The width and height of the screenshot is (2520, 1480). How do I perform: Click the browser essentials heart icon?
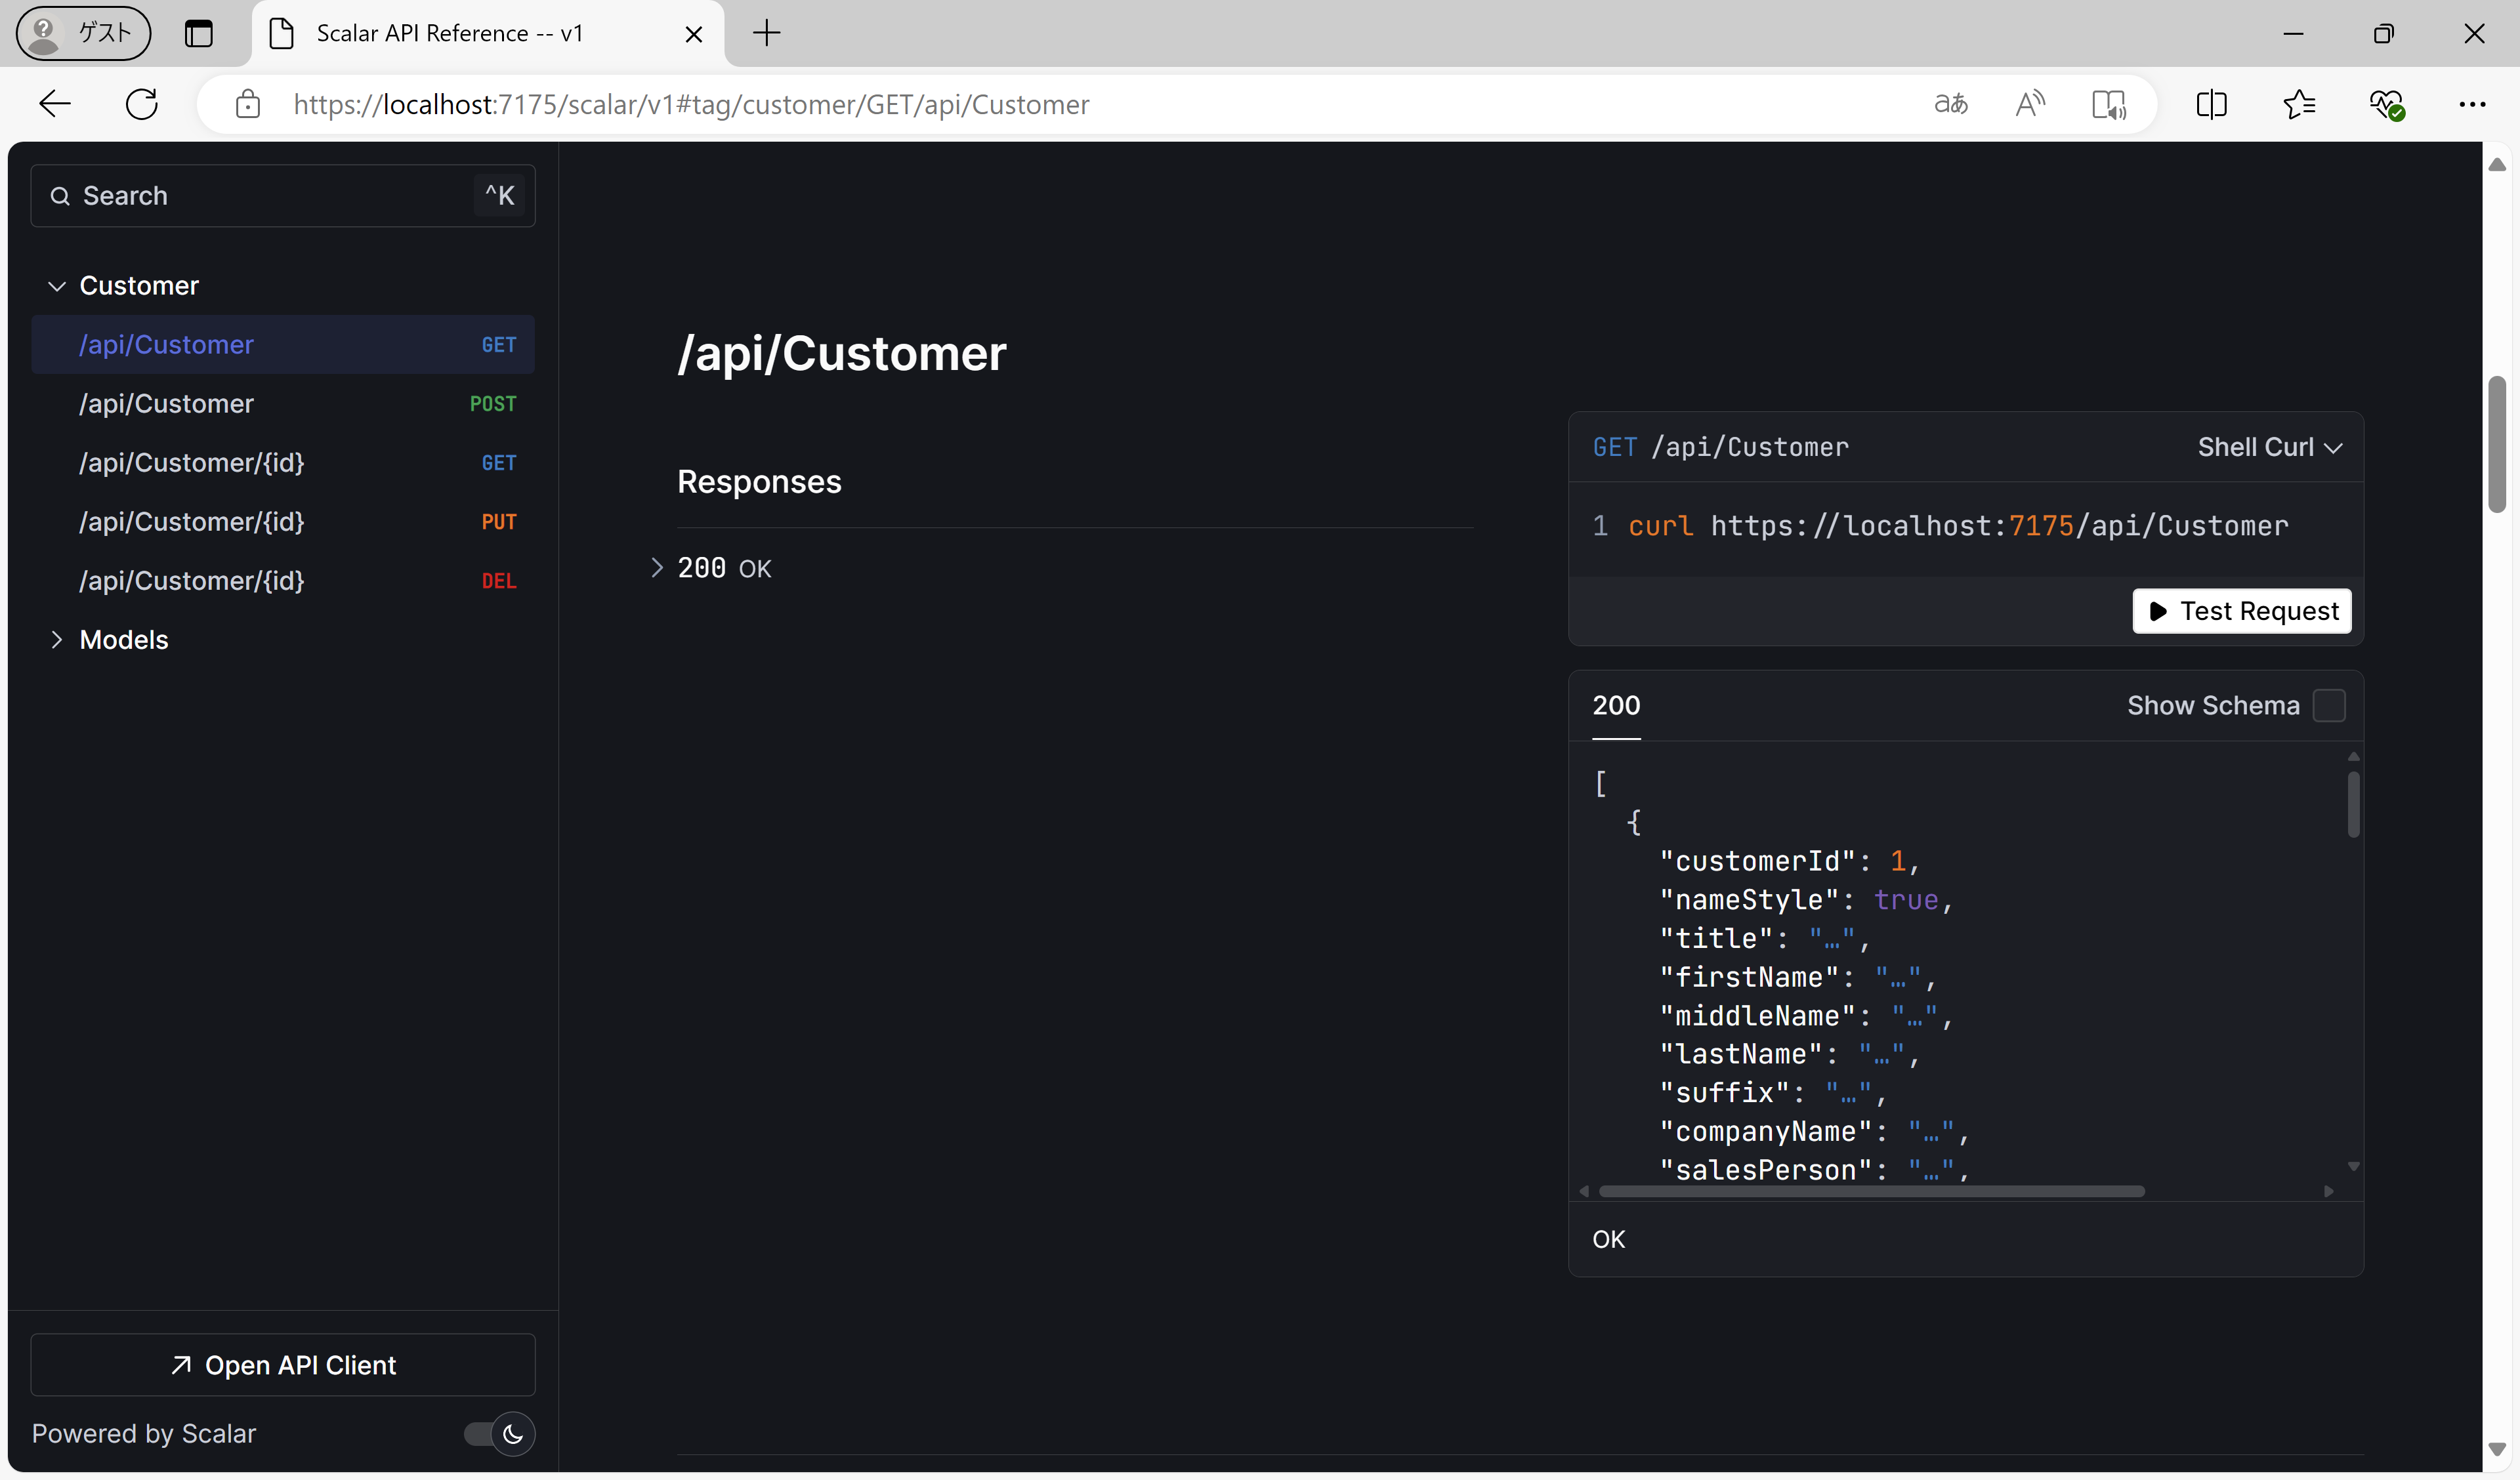coord(2386,104)
